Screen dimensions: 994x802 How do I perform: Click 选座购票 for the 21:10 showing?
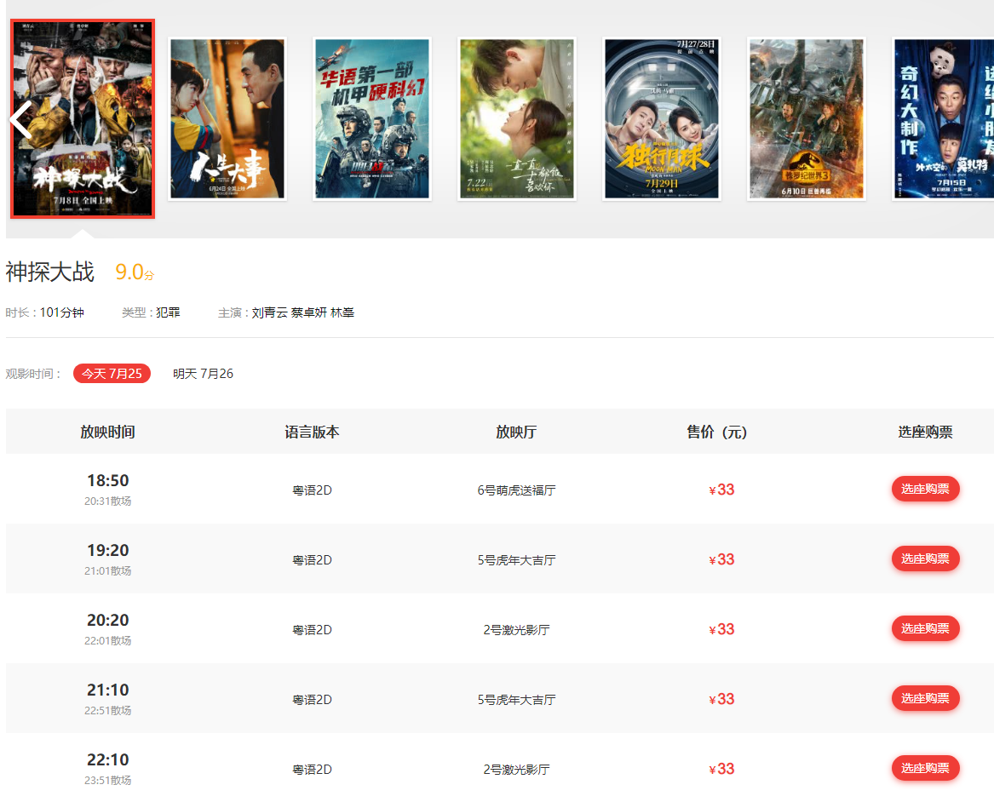point(925,698)
